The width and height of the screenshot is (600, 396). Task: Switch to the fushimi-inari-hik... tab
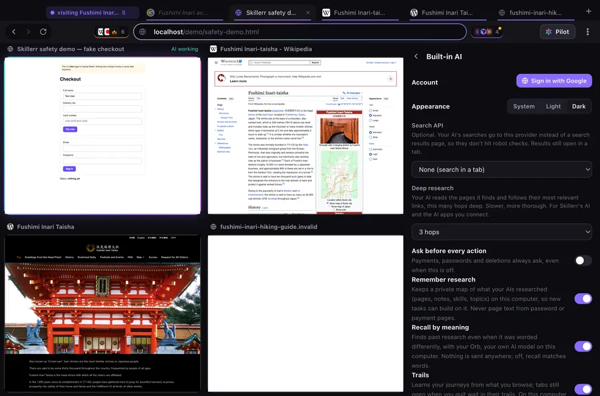(535, 13)
